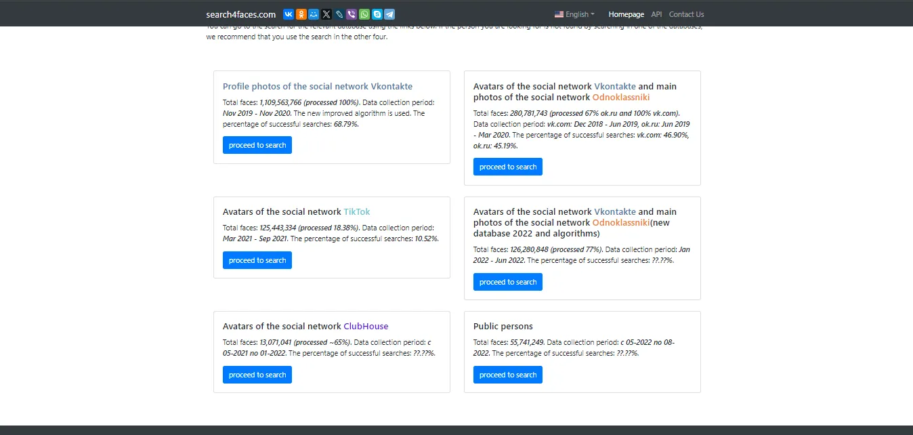Proceed to search in Public persons database
Image resolution: width=913 pixels, height=435 pixels.
click(x=507, y=374)
